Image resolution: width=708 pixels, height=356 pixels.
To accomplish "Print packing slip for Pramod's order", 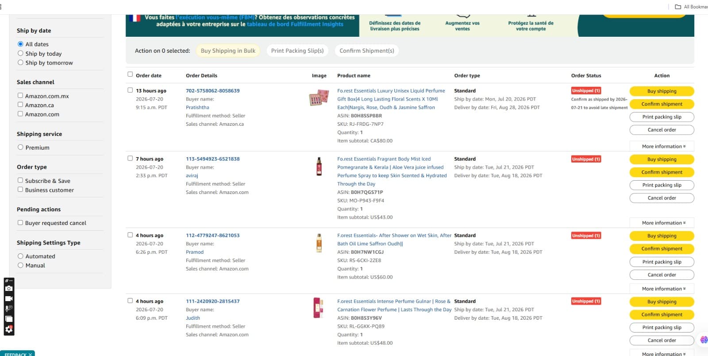I will point(662,262).
